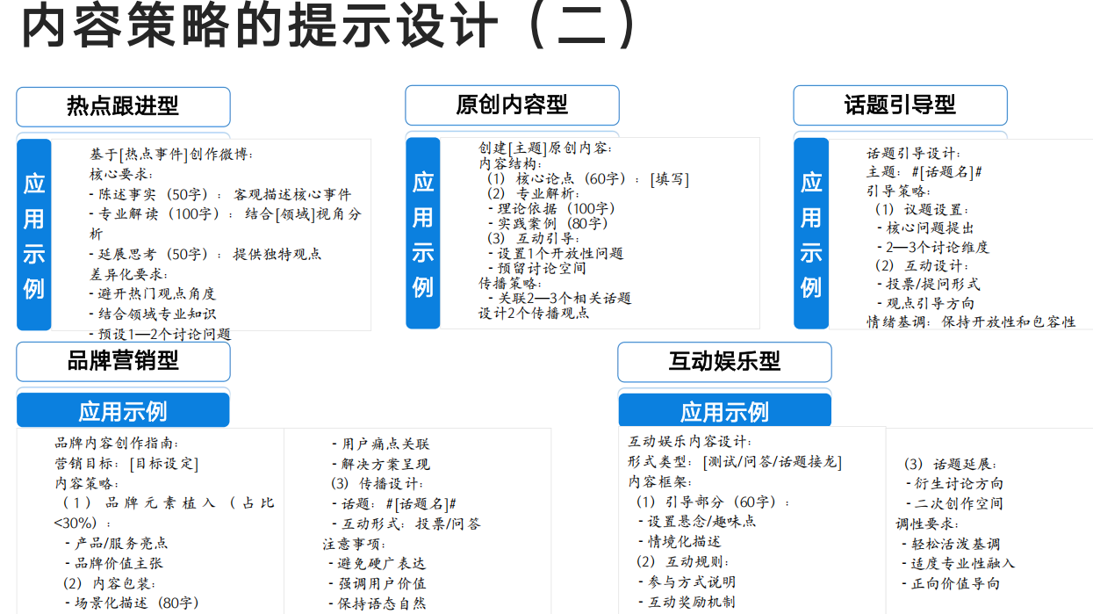Click the line 观点引导方向

(x=925, y=303)
